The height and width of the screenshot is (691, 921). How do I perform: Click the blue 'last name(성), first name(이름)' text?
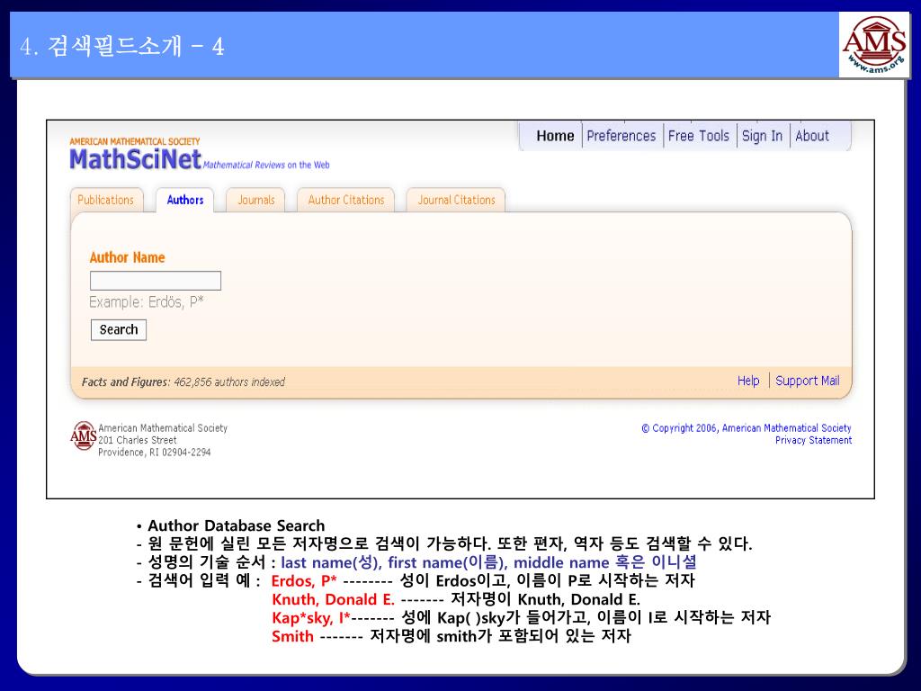pos(392,563)
